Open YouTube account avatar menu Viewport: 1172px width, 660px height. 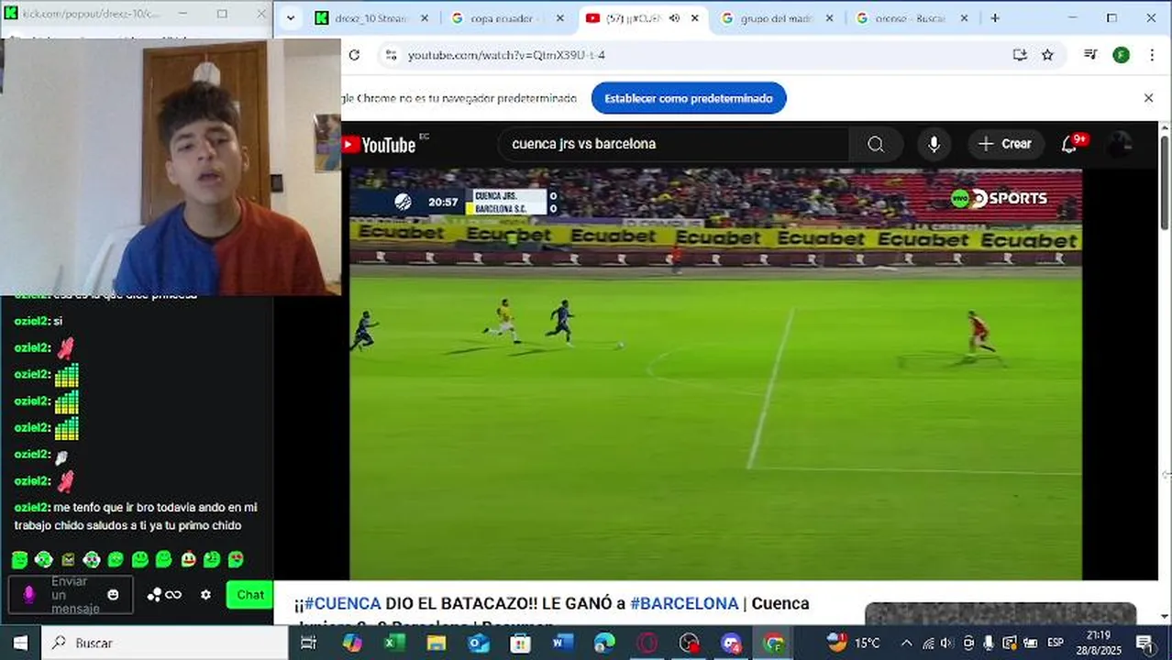coord(1120,144)
